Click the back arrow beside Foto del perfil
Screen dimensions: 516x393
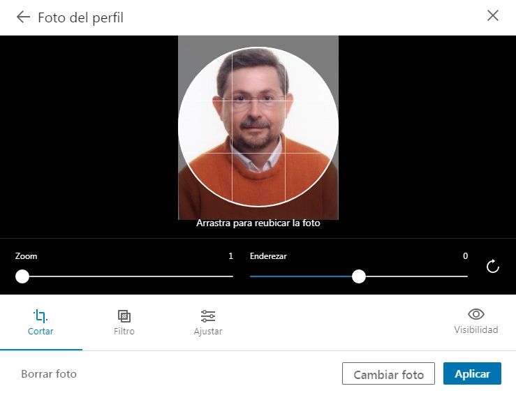pos(23,17)
